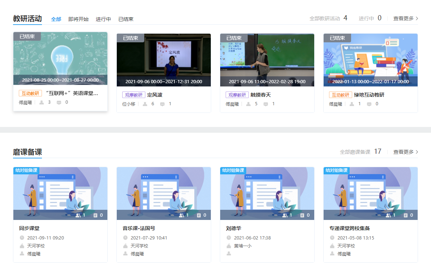Screen dimensions: 431x276
Task: Open the "互联网+"英语课堂 title
Action: 72,93
